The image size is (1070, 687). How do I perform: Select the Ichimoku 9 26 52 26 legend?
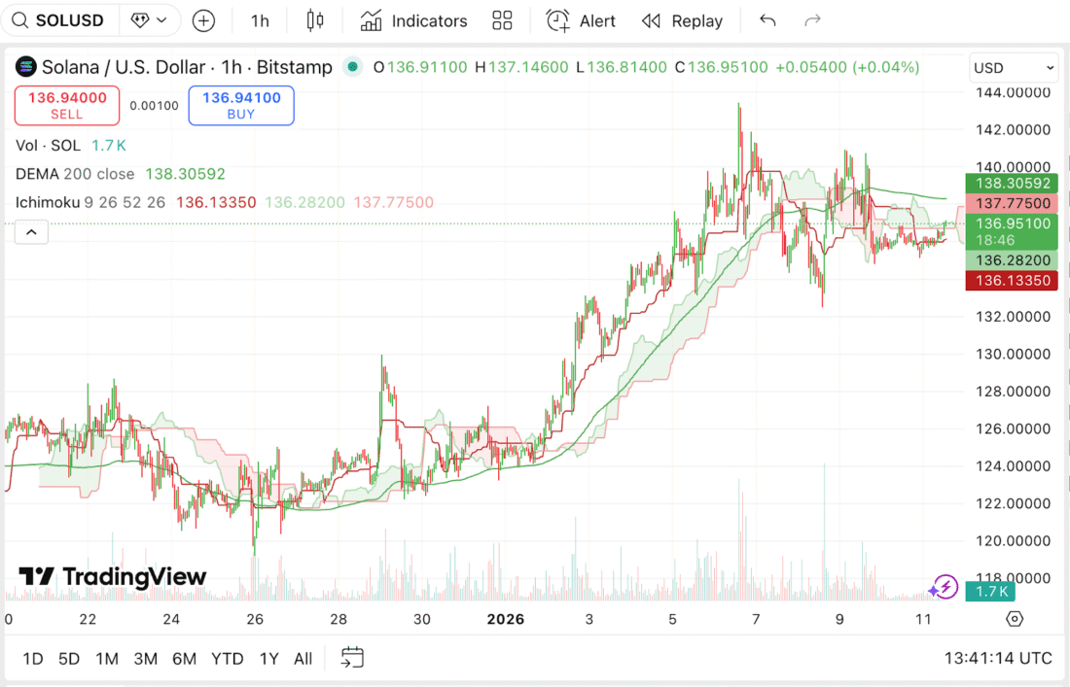90,202
